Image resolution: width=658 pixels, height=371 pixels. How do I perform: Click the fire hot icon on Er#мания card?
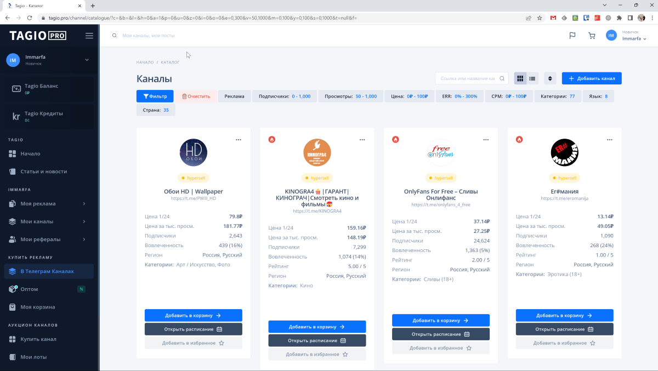pos(519,140)
